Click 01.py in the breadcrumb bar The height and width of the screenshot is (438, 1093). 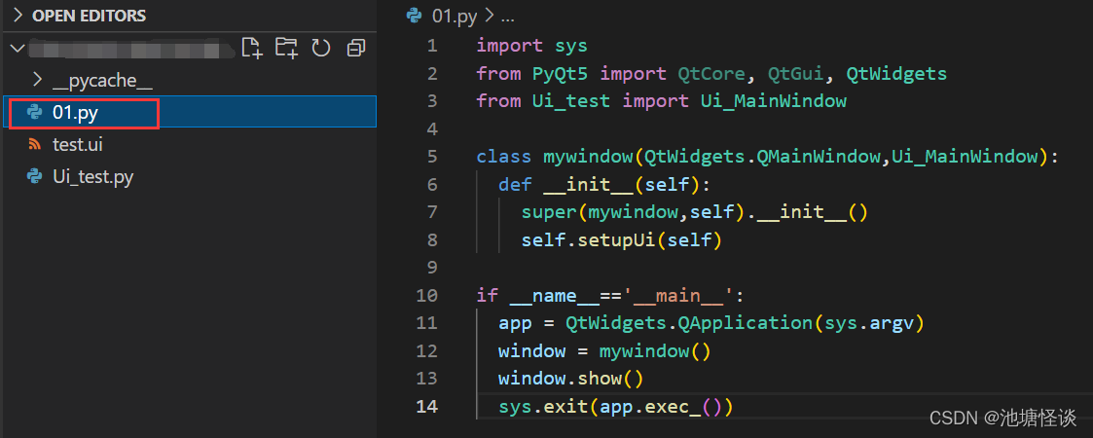(455, 17)
